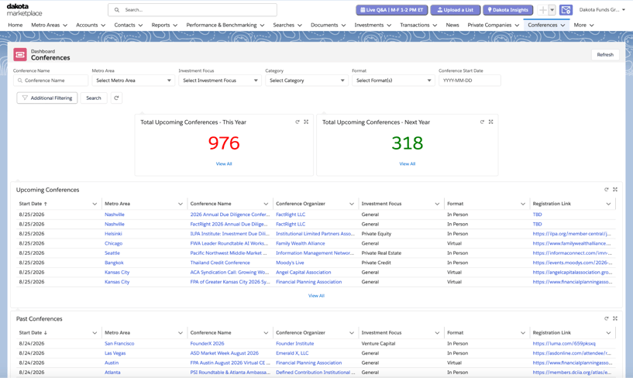This screenshot has width=633, height=378.
Task: Expand the Past Conferences table to fullscreen
Action: tap(615, 318)
